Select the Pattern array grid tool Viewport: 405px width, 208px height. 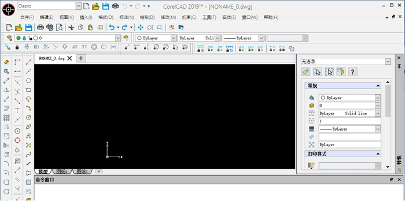point(6,118)
